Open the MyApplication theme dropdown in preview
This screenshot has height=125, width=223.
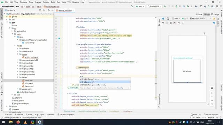coord(198,18)
